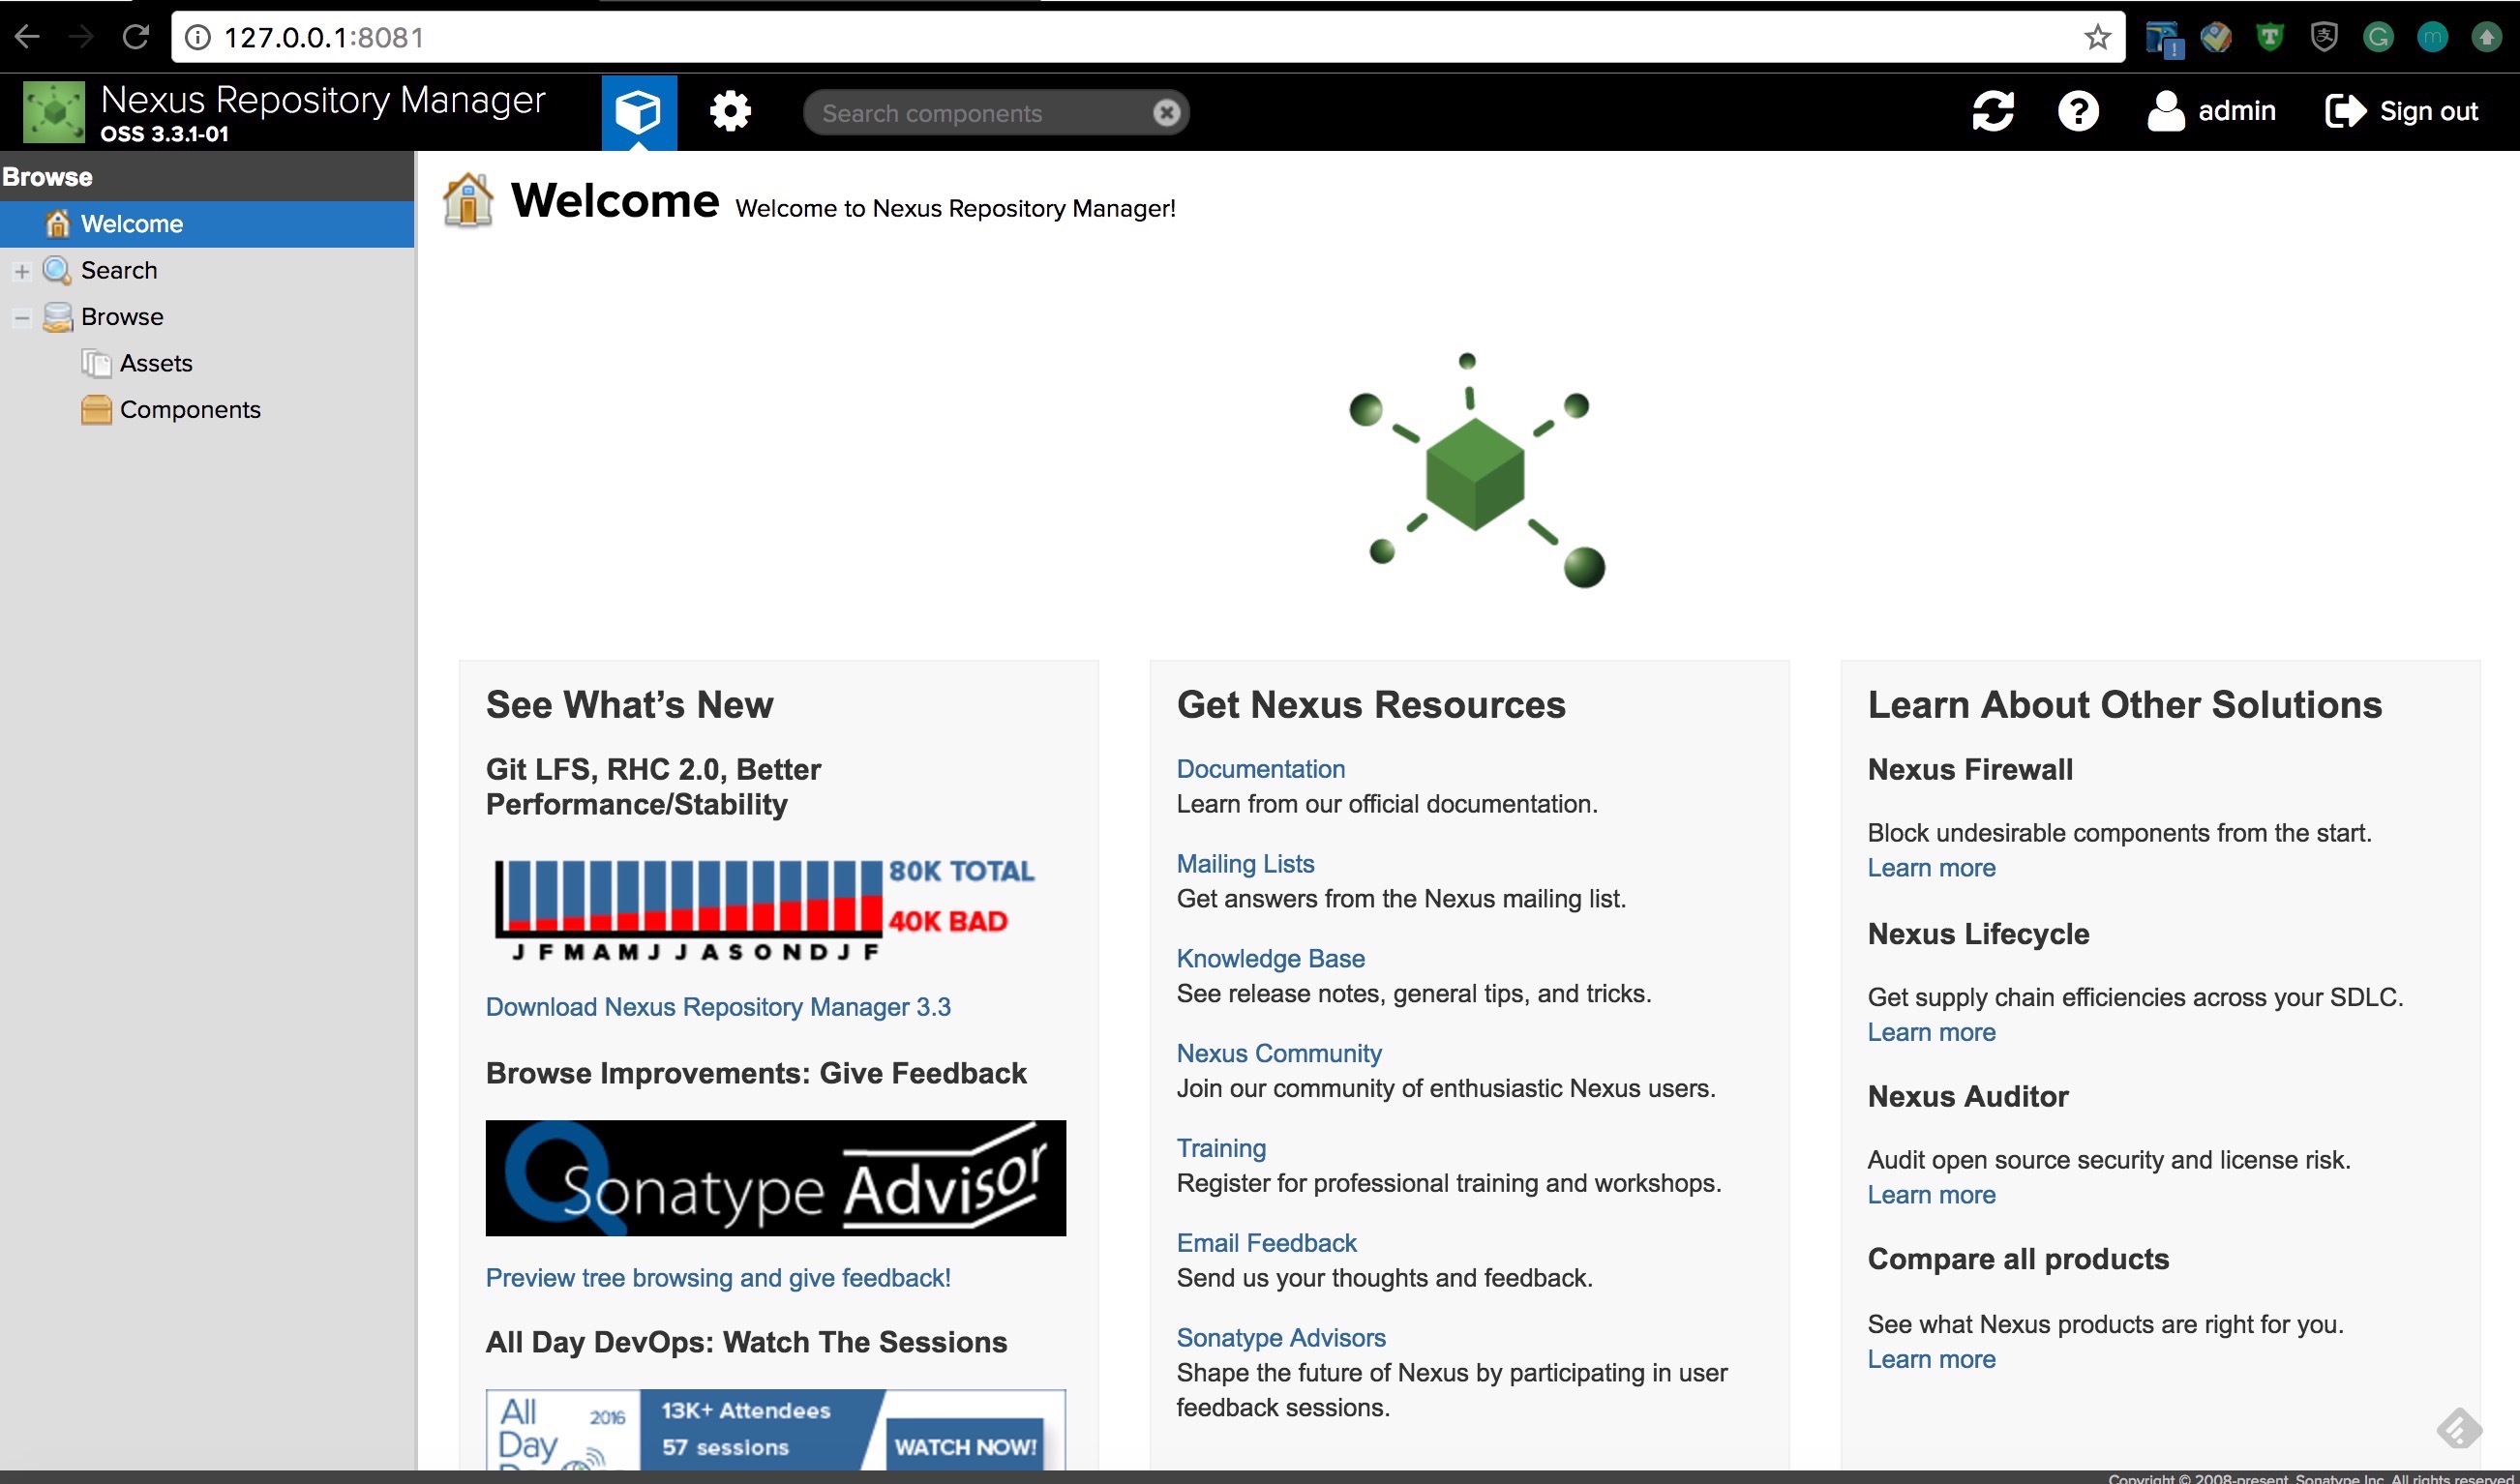
Task: Reload the browser page
Action: click(x=135, y=38)
